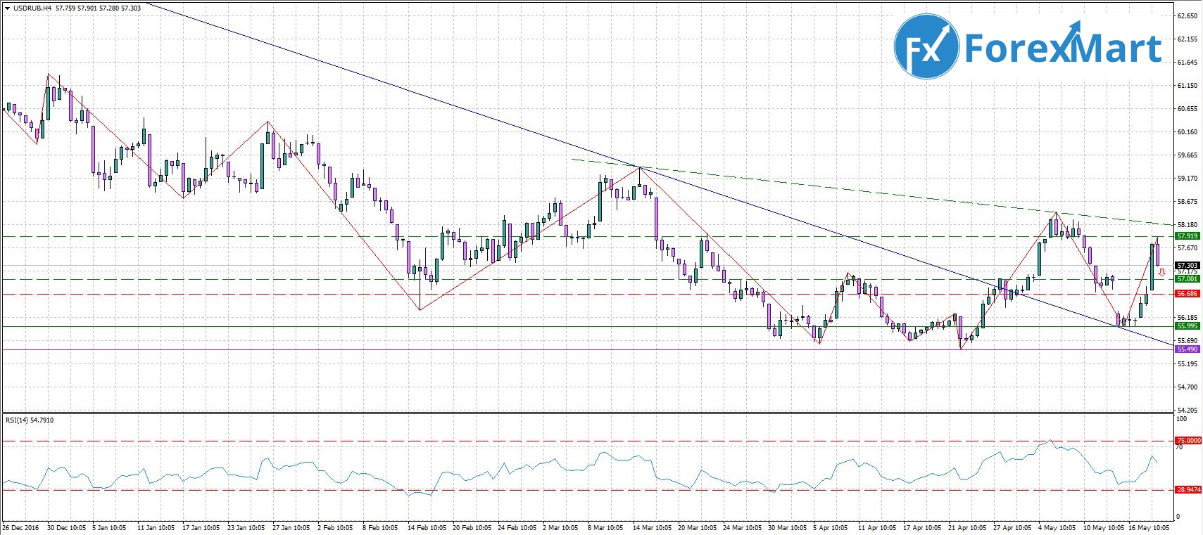Image resolution: width=1203 pixels, height=535 pixels.
Task: Click the 20 Feb 10:05 time label
Action: 472,528
